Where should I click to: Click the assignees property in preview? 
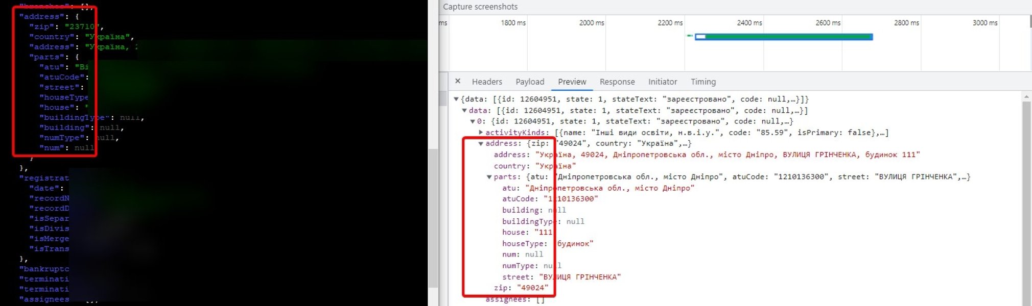[x=508, y=299]
